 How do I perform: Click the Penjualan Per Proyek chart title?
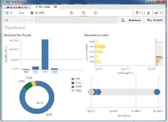pyautogui.click(x=17, y=35)
